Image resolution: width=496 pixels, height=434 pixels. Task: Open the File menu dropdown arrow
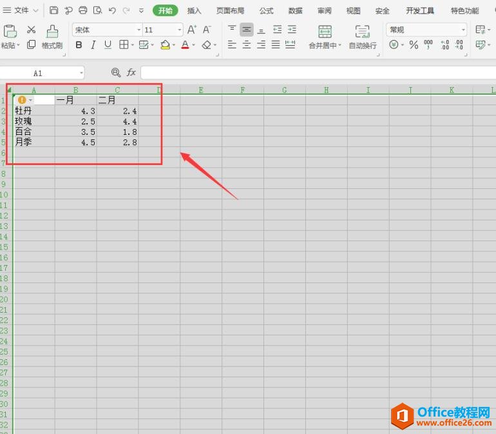pyautogui.click(x=35, y=11)
